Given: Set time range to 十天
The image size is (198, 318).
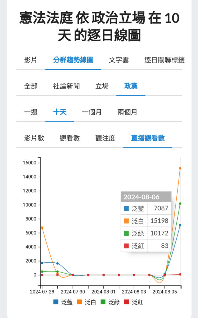Looking at the screenshot, I should tap(59, 112).
